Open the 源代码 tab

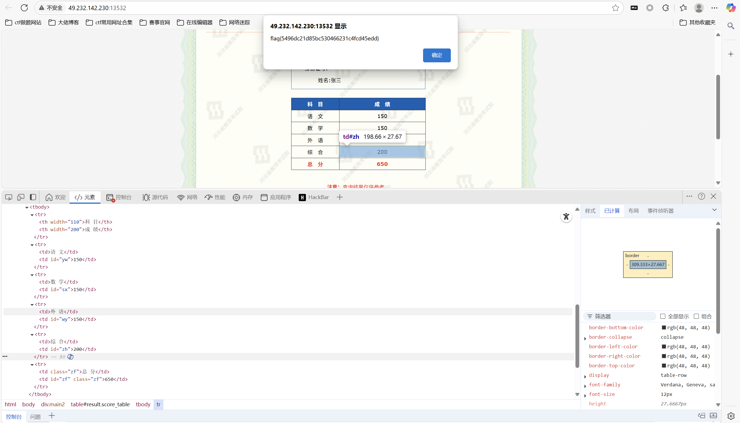[x=155, y=197]
